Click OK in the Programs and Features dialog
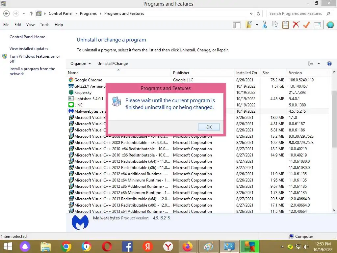 (x=209, y=127)
